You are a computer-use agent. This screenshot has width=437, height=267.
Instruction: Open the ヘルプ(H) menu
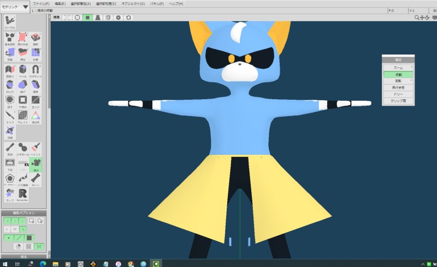click(x=176, y=4)
